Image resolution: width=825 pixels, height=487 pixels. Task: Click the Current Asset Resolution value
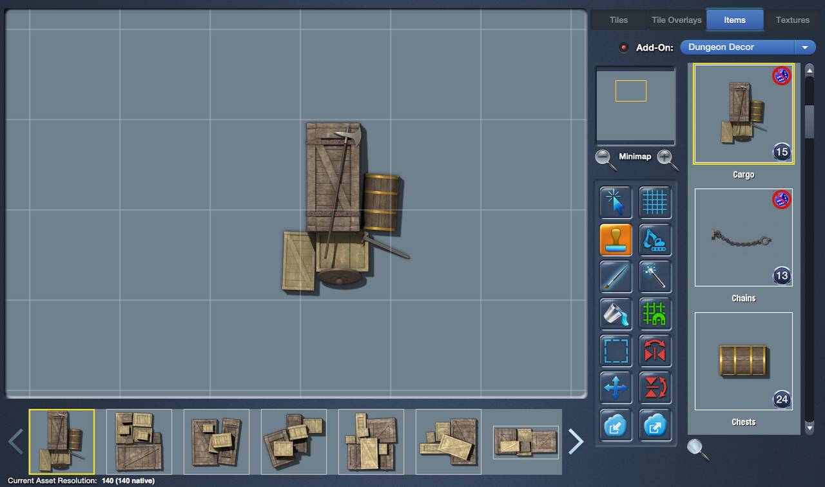[128, 481]
